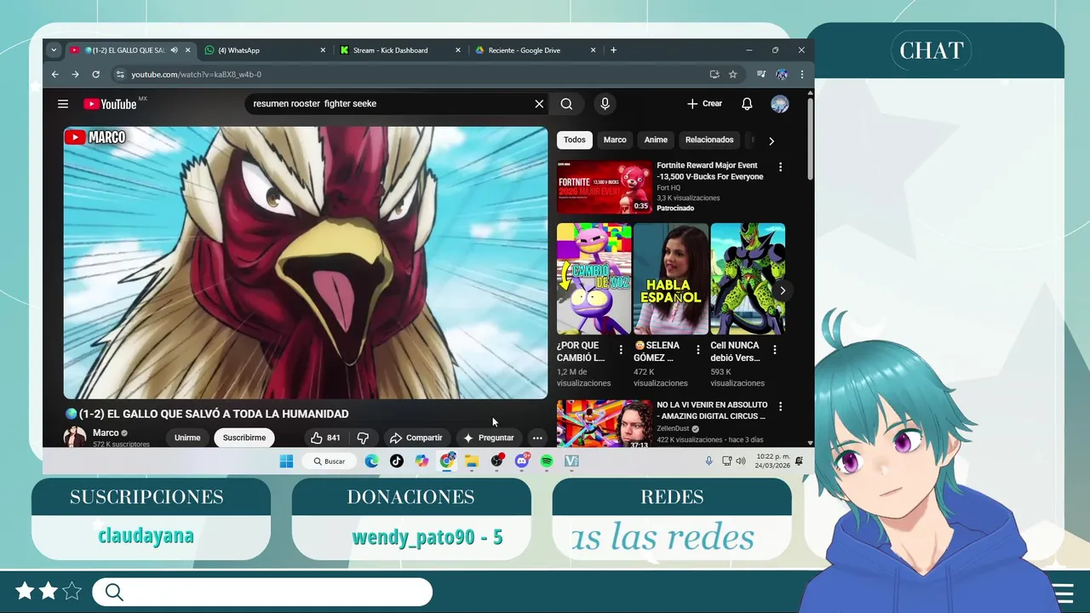Open Spotify from the taskbar

click(x=547, y=461)
